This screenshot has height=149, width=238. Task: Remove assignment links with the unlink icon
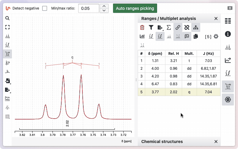click(187, 28)
